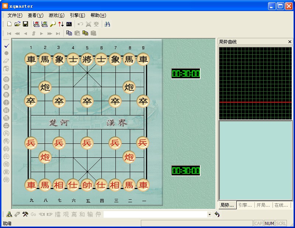Click the # go-to-move button

34,33
